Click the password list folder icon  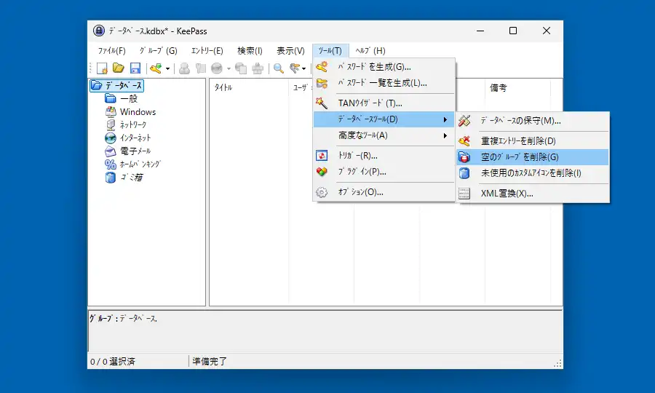pyautogui.click(x=322, y=83)
